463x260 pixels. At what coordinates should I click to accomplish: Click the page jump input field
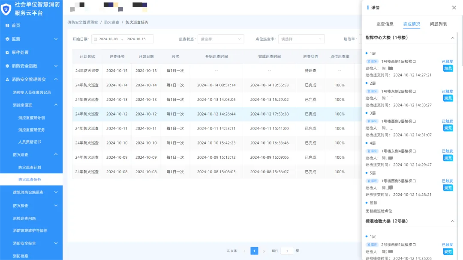(287, 251)
